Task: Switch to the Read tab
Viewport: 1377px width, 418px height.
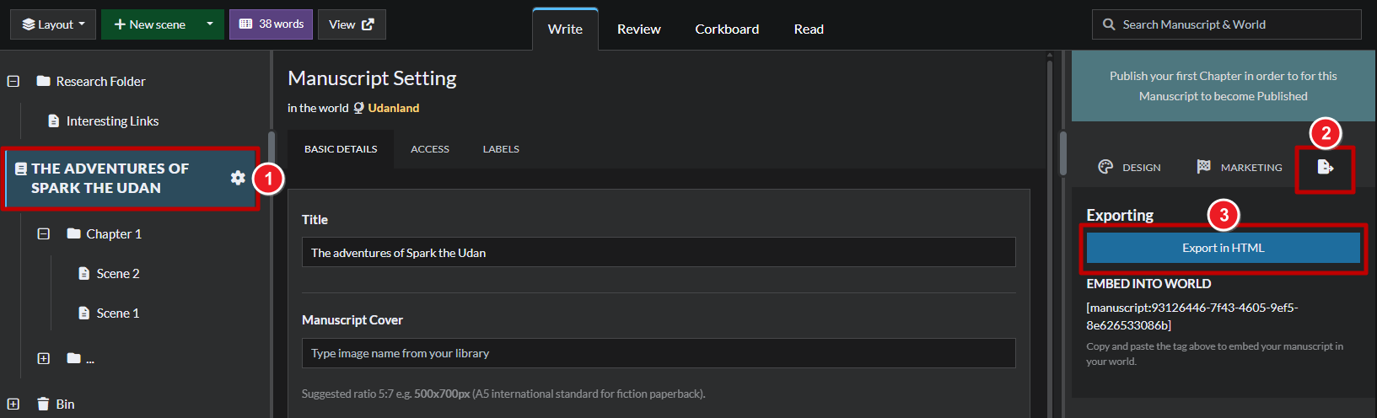Action: (x=809, y=29)
